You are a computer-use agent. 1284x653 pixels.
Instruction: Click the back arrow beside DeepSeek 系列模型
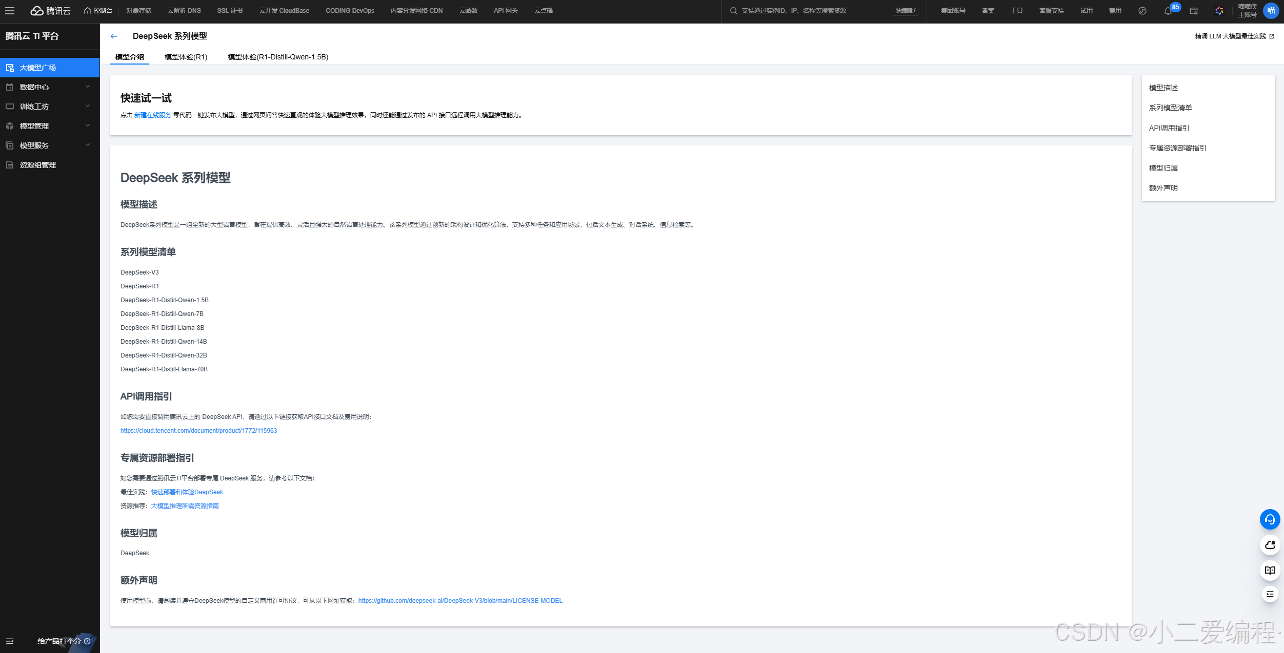pyautogui.click(x=114, y=36)
